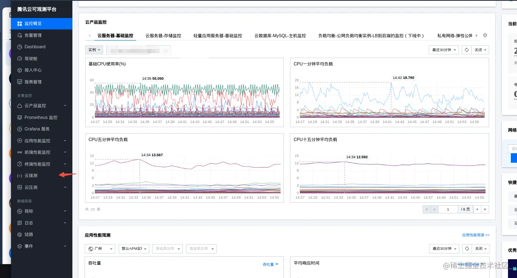The width and height of the screenshot is (517, 278).
Task: Go to next page of charts
Action: 477,209
